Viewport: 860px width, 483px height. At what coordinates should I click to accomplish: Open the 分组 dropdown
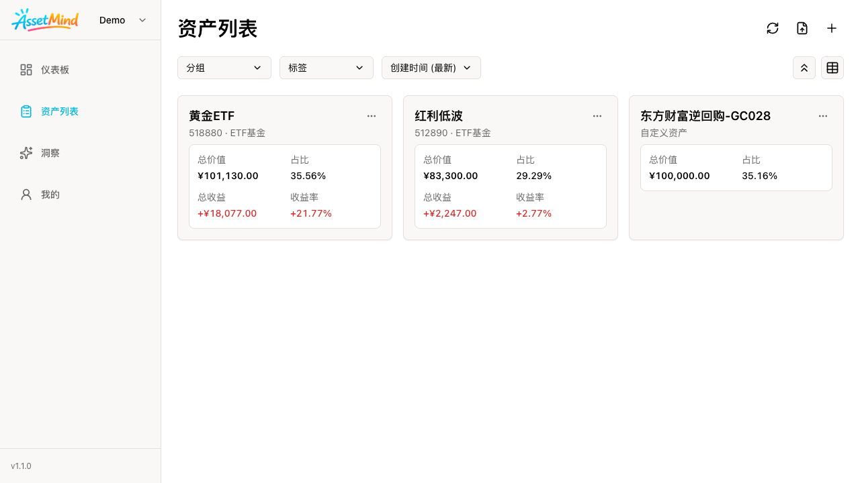[x=224, y=68]
